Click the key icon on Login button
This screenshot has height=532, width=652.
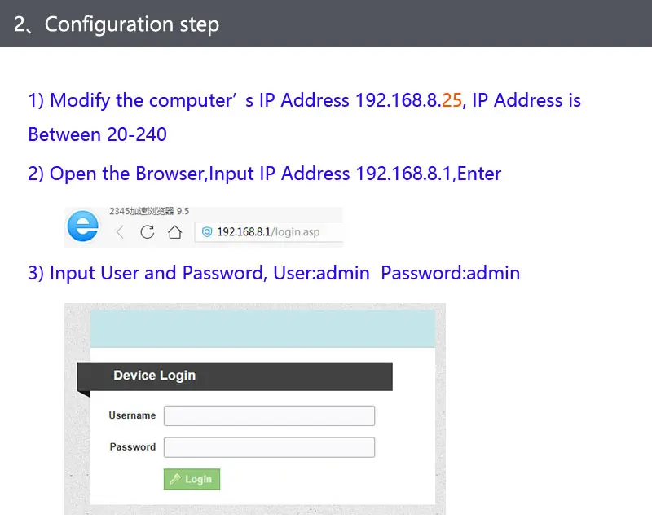(x=175, y=479)
